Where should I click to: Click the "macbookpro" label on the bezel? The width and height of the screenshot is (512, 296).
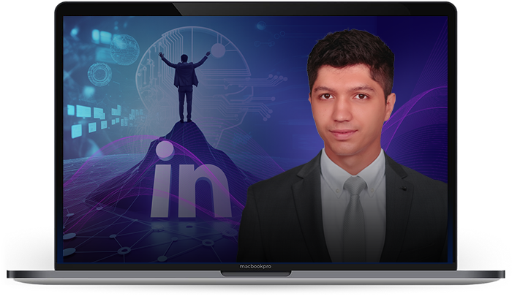point(255,267)
